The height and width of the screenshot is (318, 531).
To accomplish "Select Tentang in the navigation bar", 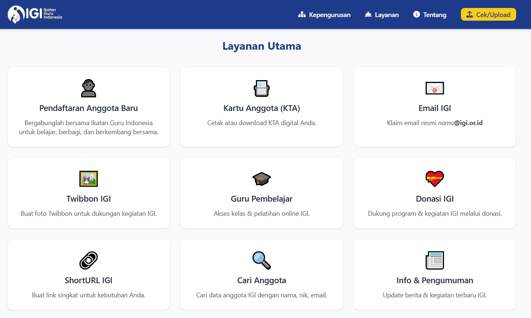I will click(x=430, y=15).
